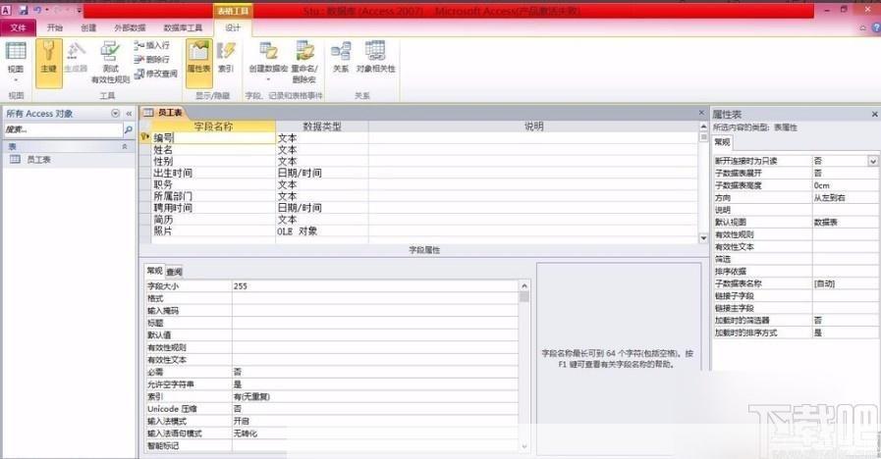Toggle the 主键 primary key button

49,63
